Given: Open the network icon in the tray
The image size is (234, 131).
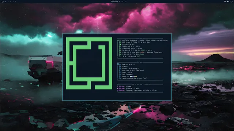Looking at the screenshot, I should (225, 1).
